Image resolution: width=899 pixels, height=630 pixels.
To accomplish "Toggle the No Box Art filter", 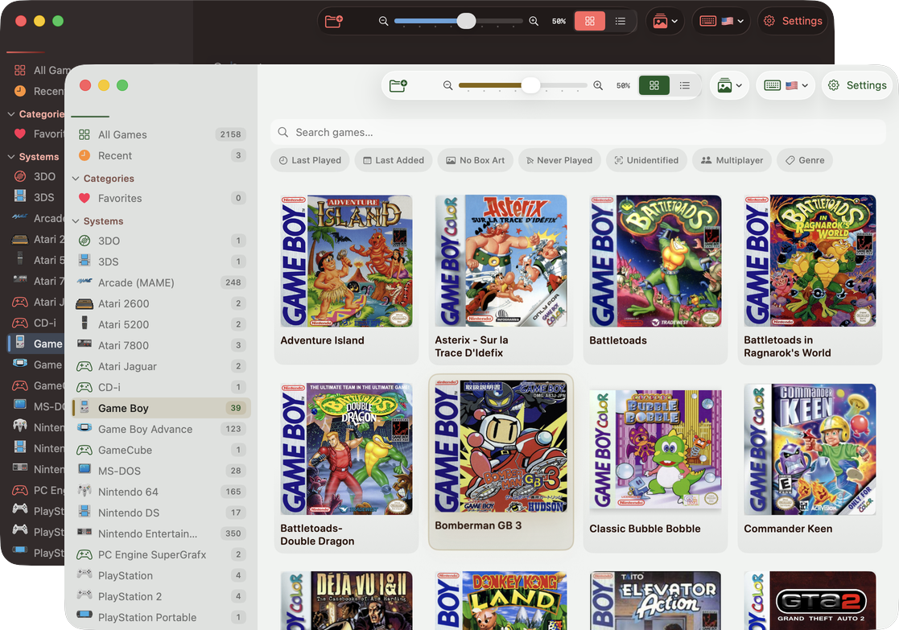I will [476, 160].
